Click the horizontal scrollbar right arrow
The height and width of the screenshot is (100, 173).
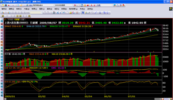pos(160,99)
